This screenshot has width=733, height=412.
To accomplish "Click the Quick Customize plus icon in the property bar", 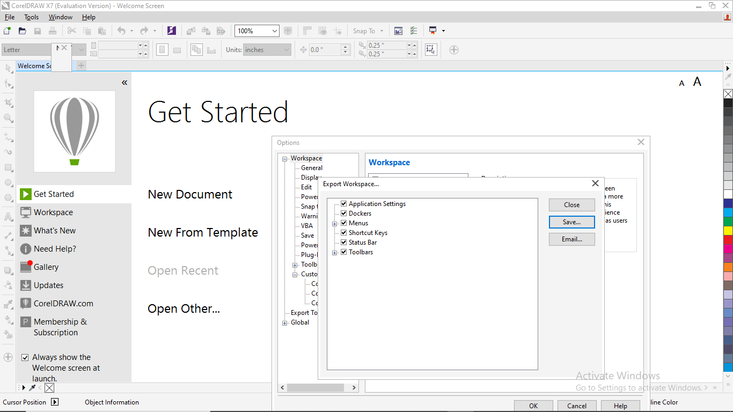I will tap(454, 50).
